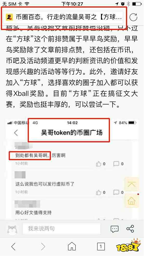The width and height of the screenshot is (144, 256).
Task: Like the comment 这么说我也可以发行虚拟币了
Action: click(x=101, y=192)
